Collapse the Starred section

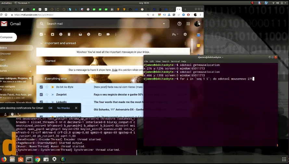(42, 61)
